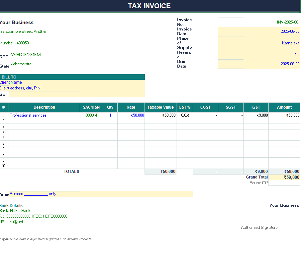Screen dimensions: 301x256
Task: Select the 'Authorised Signatory' text
Action: 259,228
